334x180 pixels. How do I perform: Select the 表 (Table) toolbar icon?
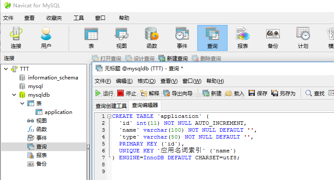click(91, 38)
